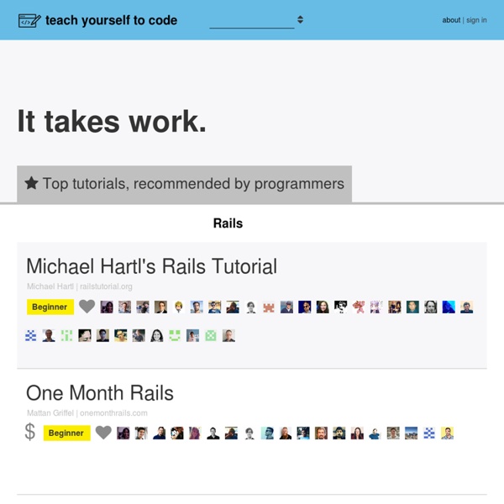
Task: Click last avatar in Hartl's tutorial second row
Action: point(228,335)
